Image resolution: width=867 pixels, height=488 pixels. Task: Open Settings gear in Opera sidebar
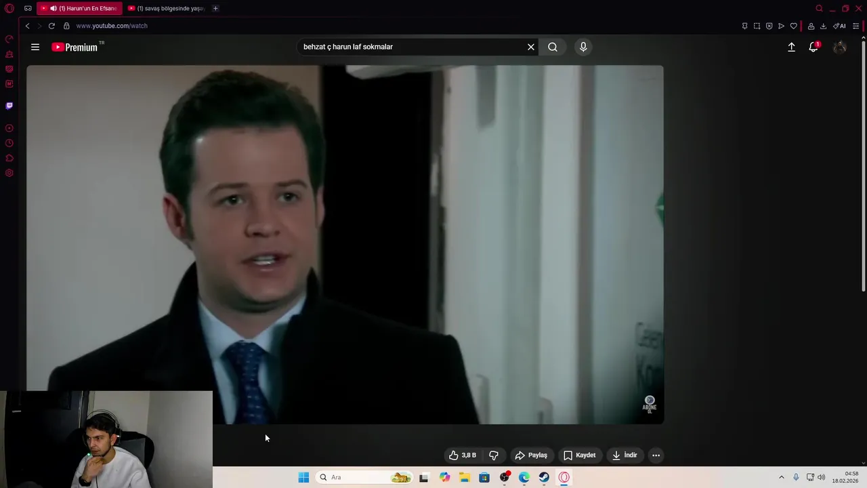[x=9, y=173]
